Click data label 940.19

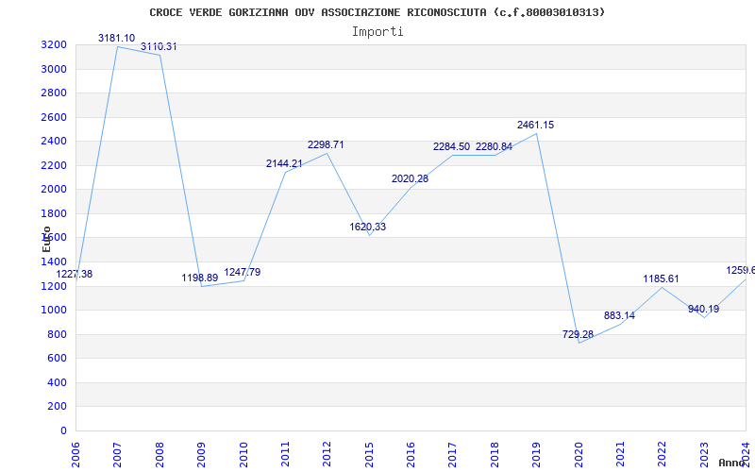(703, 310)
